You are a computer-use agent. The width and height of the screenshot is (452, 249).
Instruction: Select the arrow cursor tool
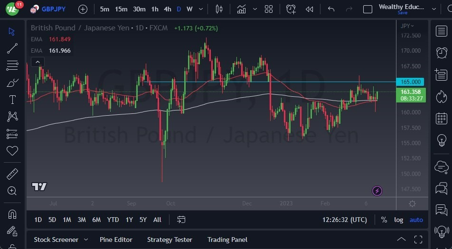(12, 31)
